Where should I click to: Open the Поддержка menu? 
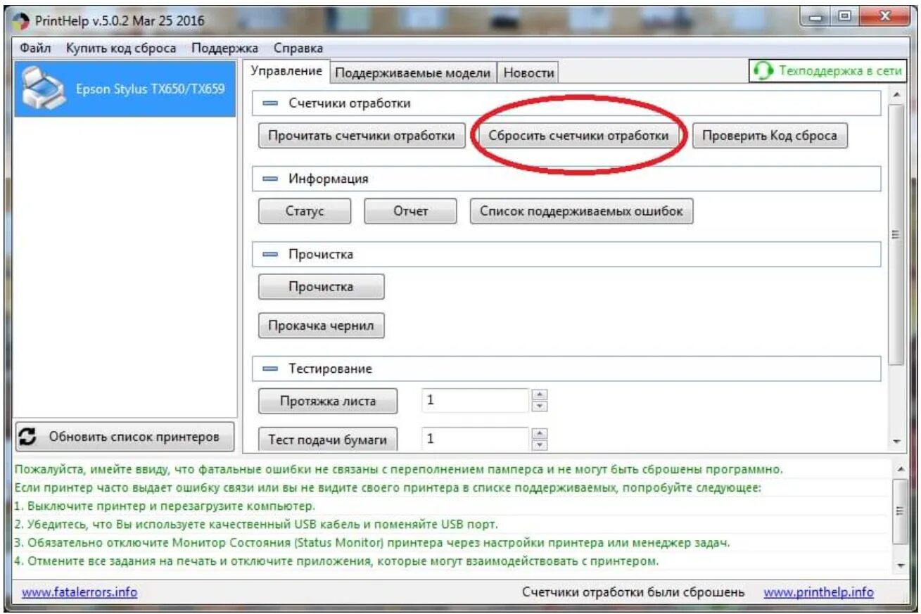tap(224, 48)
